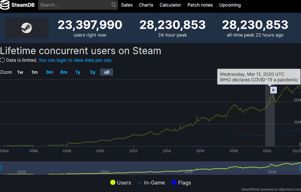
Task: Open the Charts menu item
Action: click(146, 5)
